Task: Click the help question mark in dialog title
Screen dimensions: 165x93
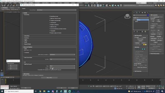Action: pos(73,5)
